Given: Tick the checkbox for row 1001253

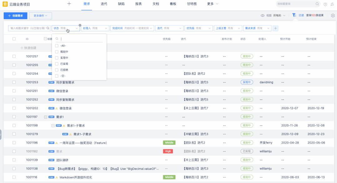Looking at the screenshot, I should pyautogui.click(x=14, y=82).
